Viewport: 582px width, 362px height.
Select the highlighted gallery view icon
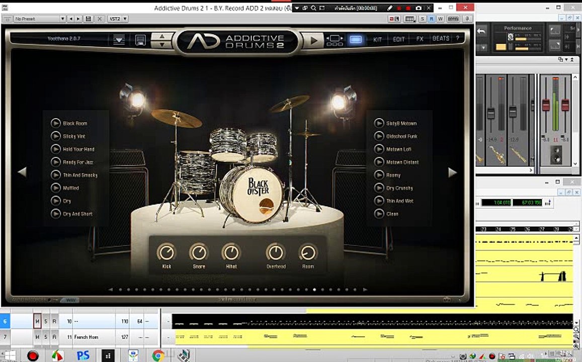pyautogui.click(x=356, y=39)
